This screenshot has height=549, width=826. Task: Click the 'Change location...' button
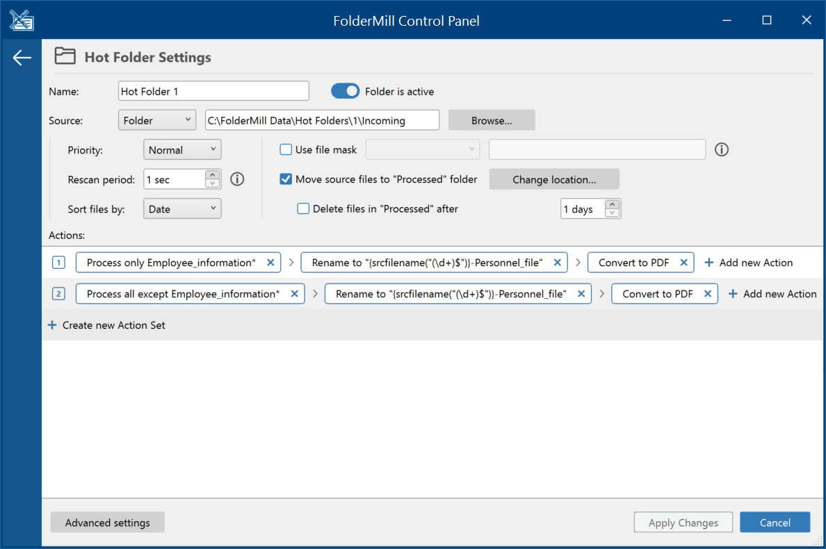554,179
